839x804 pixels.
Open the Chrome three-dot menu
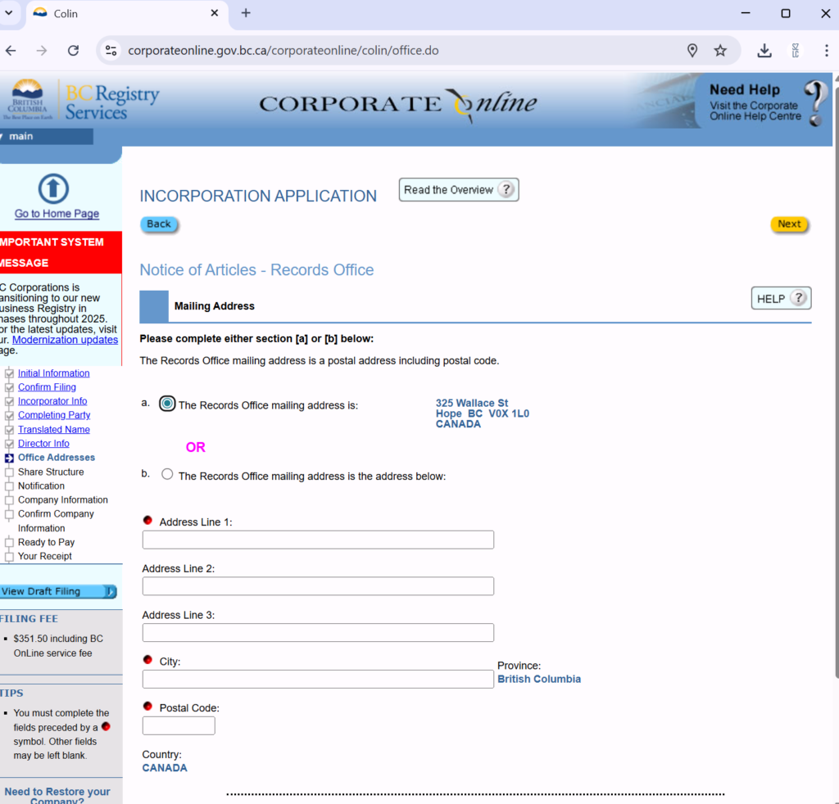pyautogui.click(x=826, y=51)
